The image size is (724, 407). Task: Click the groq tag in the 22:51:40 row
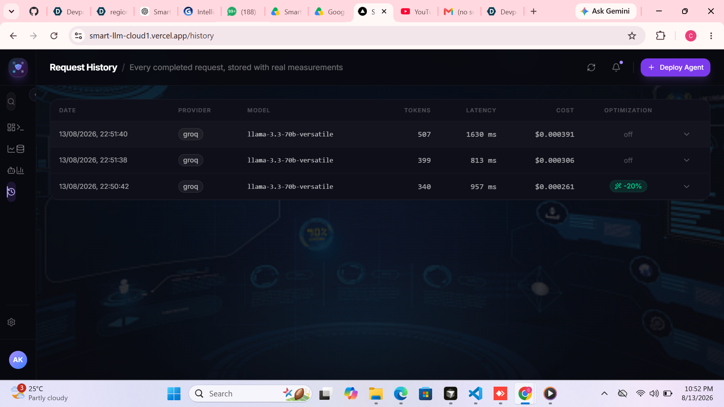coord(190,134)
